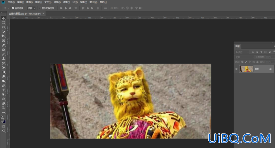The width and height of the screenshot is (275, 148).
Task: Click the Change Screen Mode icon
Action: (x=3, y=131)
